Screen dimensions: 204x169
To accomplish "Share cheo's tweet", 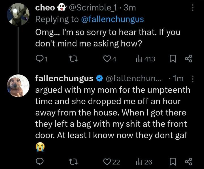I will [x=189, y=59].
